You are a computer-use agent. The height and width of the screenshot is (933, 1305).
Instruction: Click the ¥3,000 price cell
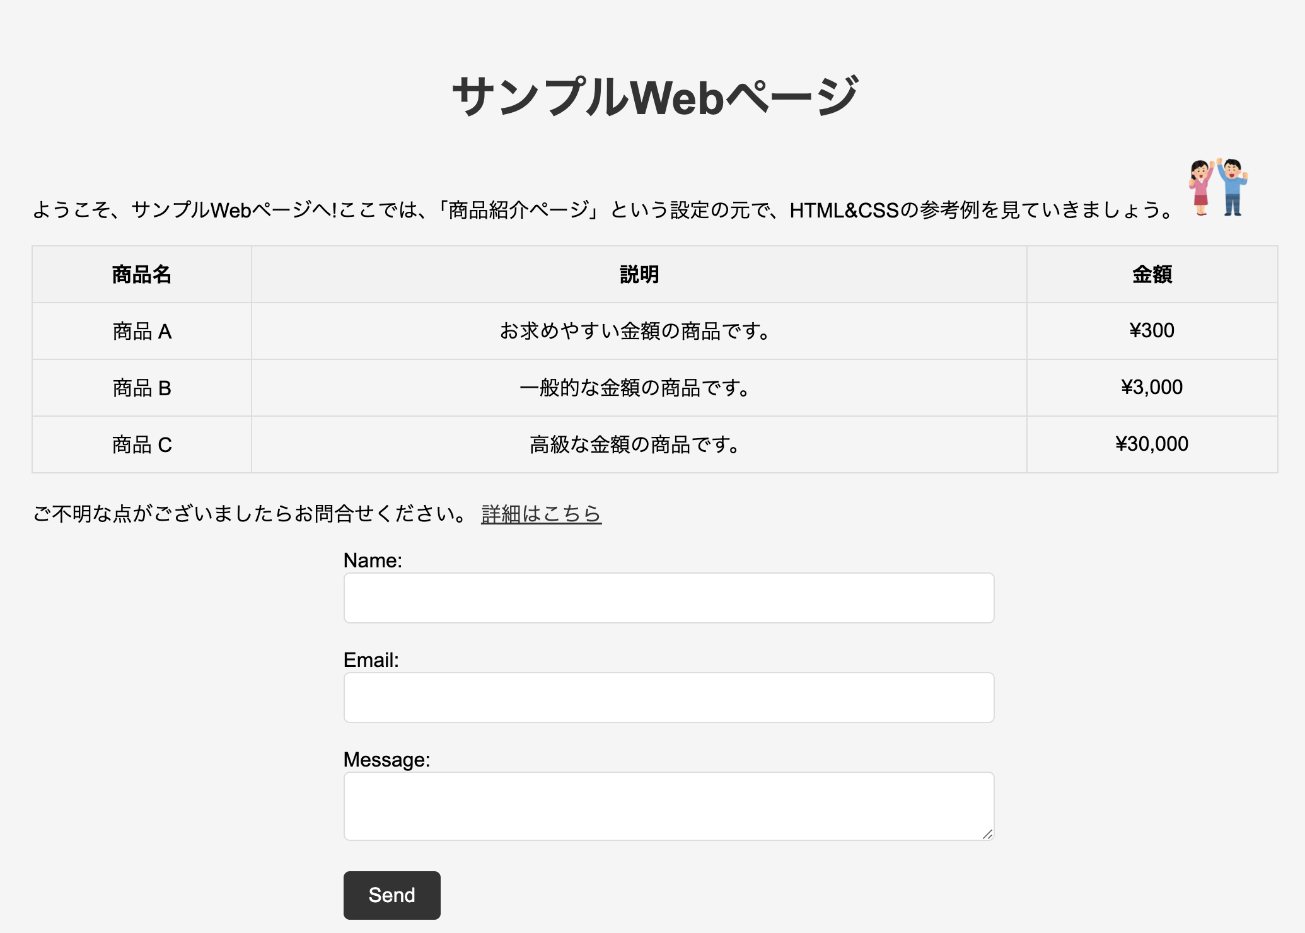(1152, 388)
